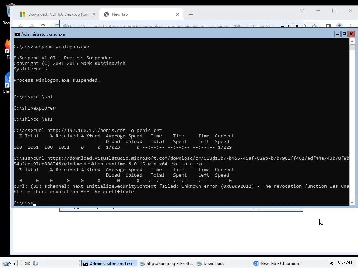358x268 pixels.
Task: Click the curl error (35) schannel message
Action: [x=181, y=189]
